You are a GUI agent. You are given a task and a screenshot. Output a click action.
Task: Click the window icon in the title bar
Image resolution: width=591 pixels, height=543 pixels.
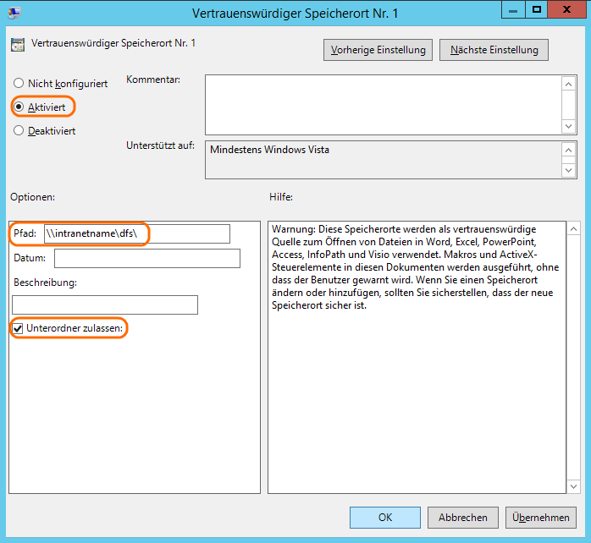point(13,13)
